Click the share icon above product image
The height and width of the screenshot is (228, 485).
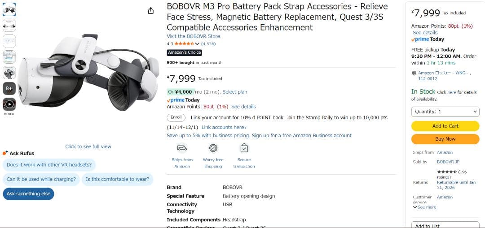[x=151, y=11]
